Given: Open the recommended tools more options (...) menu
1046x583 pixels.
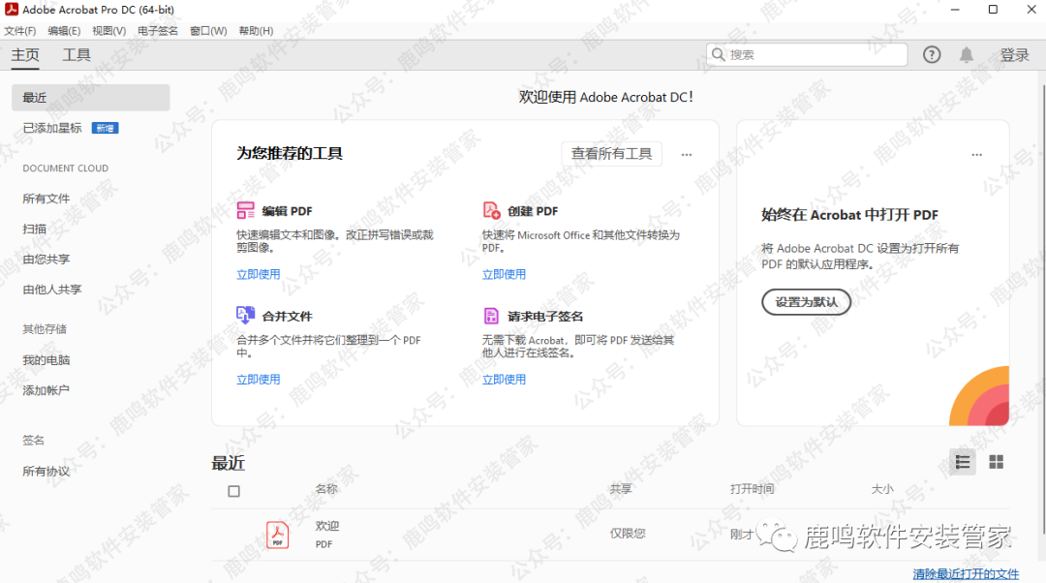Looking at the screenshot, I should pyautogui.click(x=687, y=154).
